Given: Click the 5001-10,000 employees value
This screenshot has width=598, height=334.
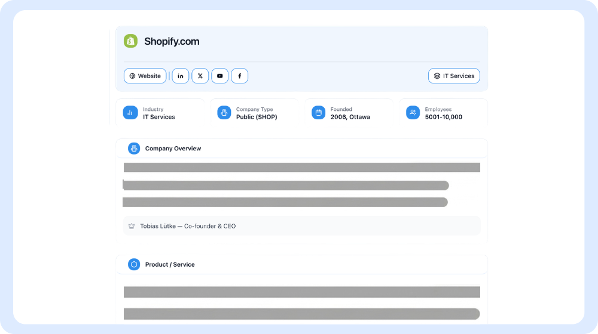Looking at the screenshot, I should [444, 117].
